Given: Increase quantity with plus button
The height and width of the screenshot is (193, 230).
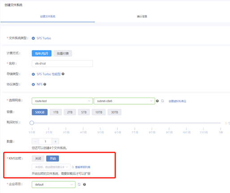Looking at the screenshot, I should (55, 141).
